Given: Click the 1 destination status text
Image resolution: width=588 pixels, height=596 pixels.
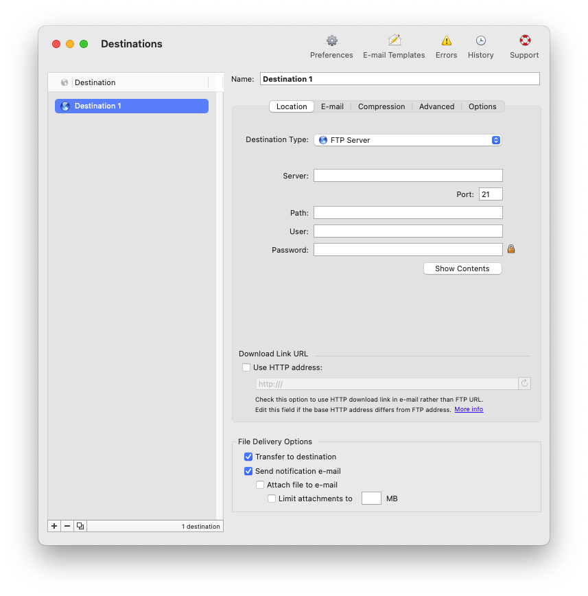Looking at the screenshot, I should (200, 526).
